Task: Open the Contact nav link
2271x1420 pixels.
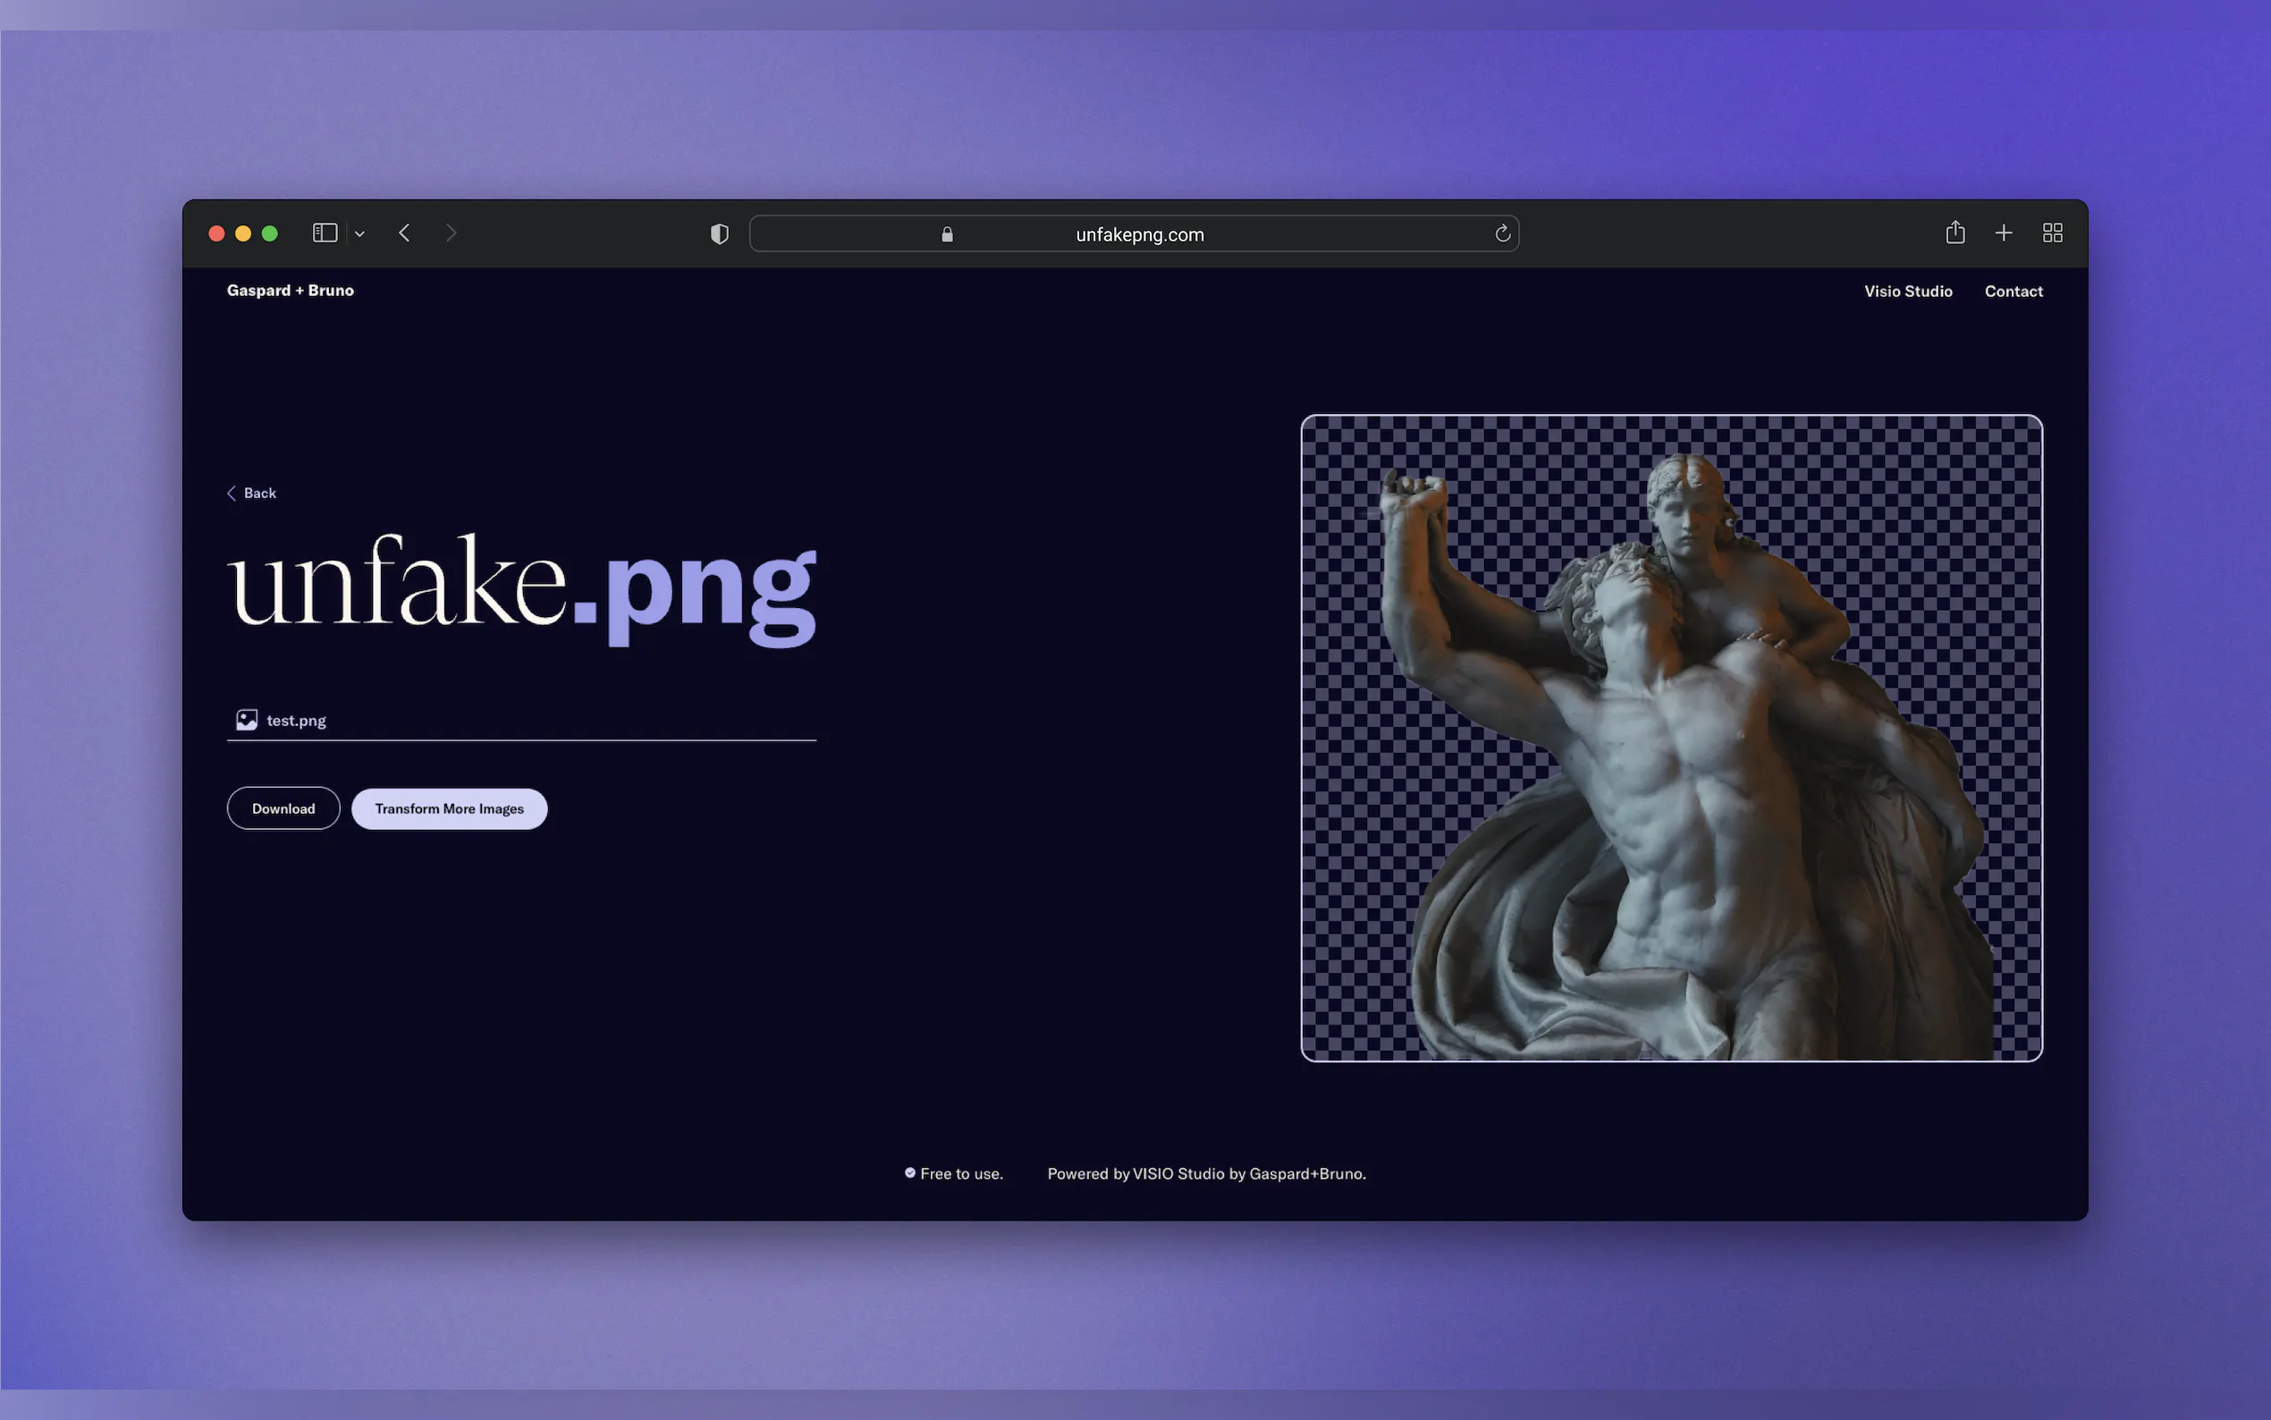Action: (x=2013, y=292)
